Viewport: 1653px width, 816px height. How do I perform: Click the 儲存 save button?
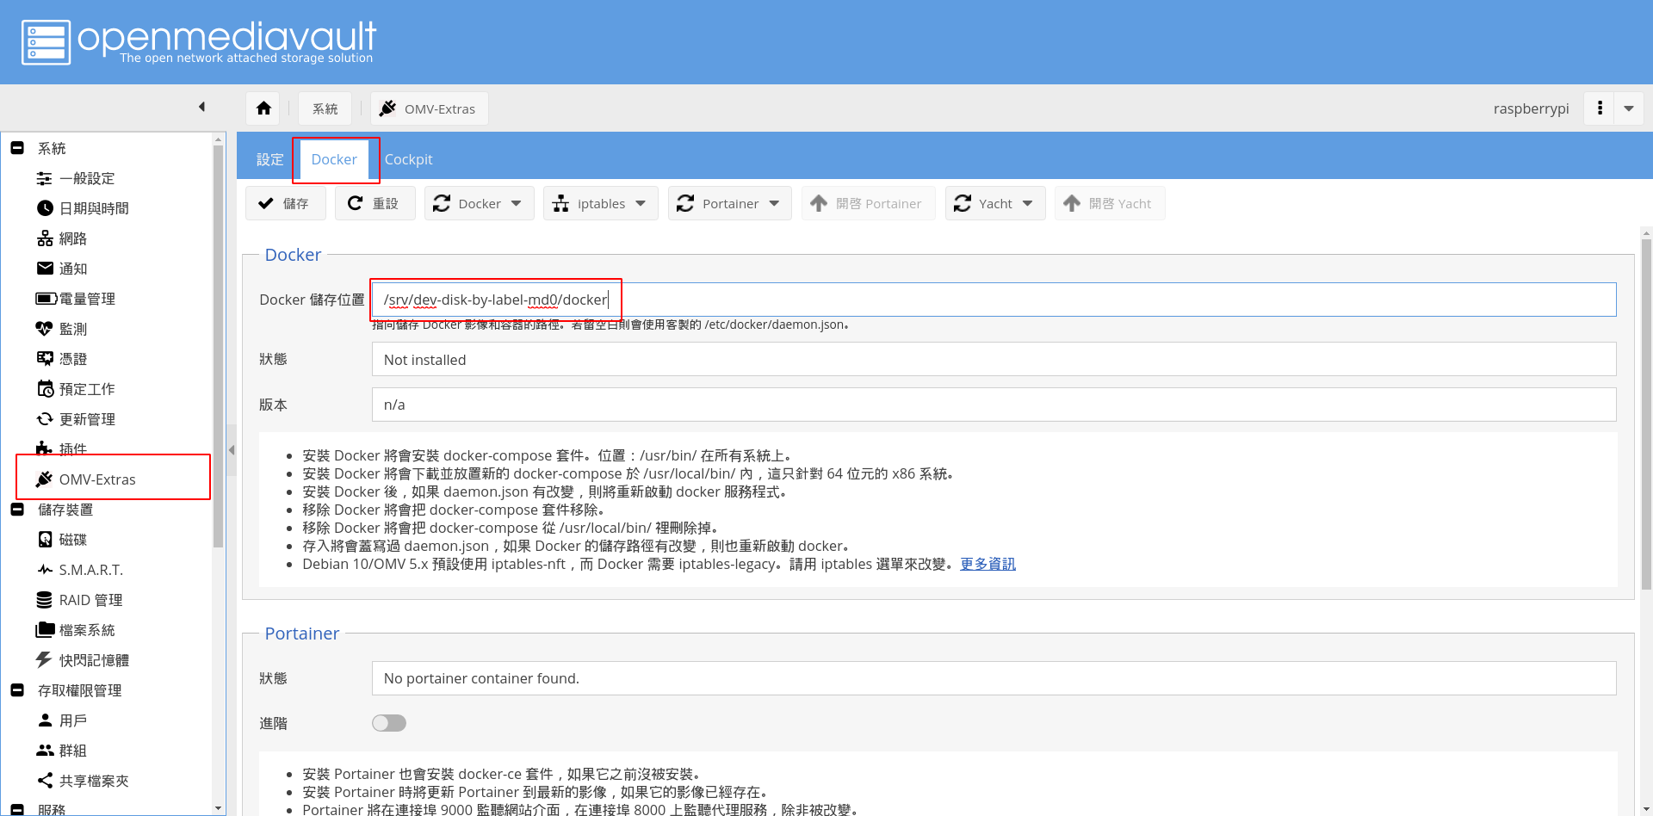point(286,204)
